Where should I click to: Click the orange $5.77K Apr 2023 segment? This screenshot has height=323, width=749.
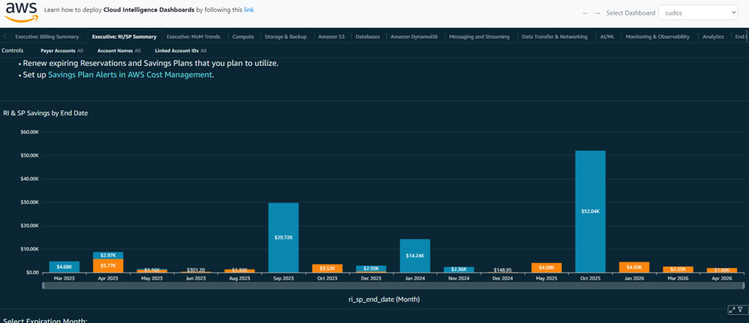click(108, 265)
